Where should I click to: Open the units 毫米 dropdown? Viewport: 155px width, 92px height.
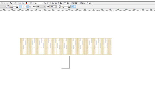pos(41,7)
